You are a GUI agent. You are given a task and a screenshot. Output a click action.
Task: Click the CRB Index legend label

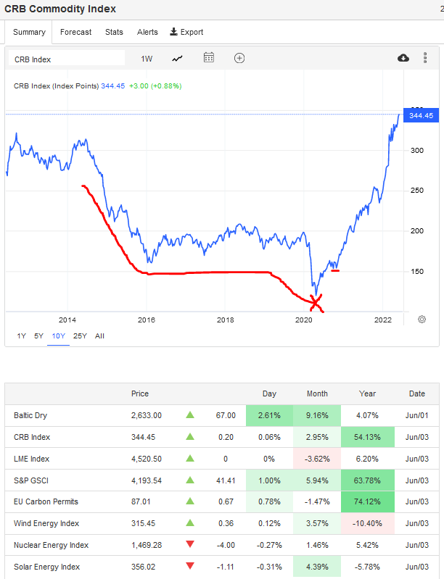tap(56, 86)
